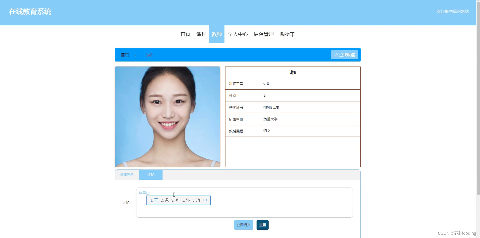Image resolution: width=480 pixels, height=238 pixels.
Task: Click the 重置 reset button
Action: coord(262,225)
